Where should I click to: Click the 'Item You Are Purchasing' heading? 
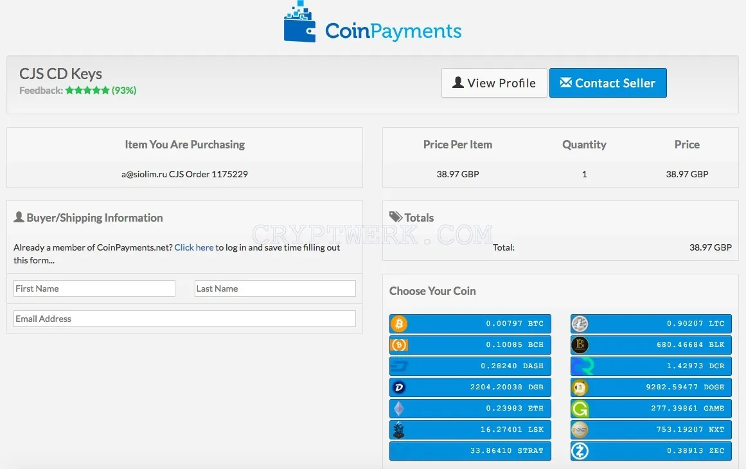184,145
